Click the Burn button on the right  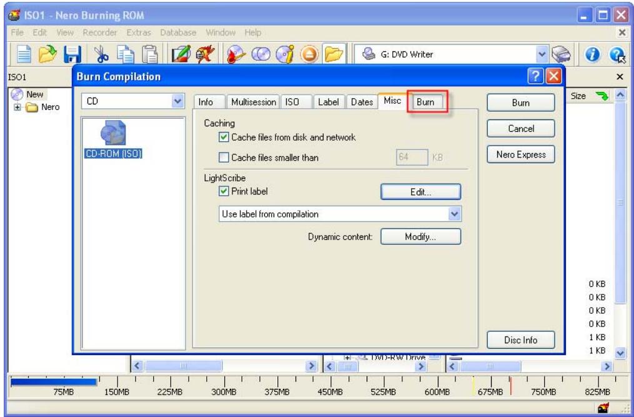[x=521, y=103]
